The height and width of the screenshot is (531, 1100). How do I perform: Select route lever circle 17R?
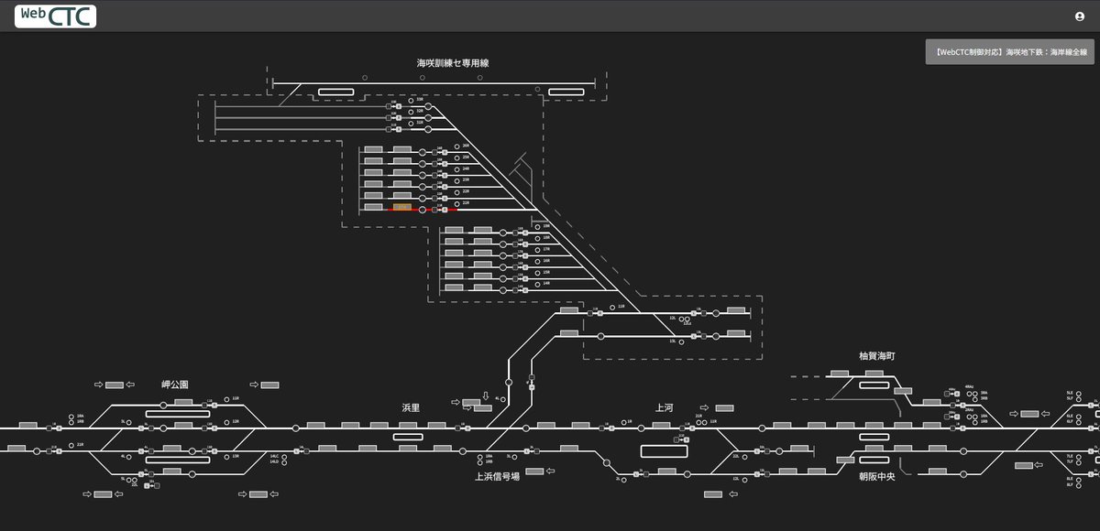pyautogui.click(x=537, y=250)
